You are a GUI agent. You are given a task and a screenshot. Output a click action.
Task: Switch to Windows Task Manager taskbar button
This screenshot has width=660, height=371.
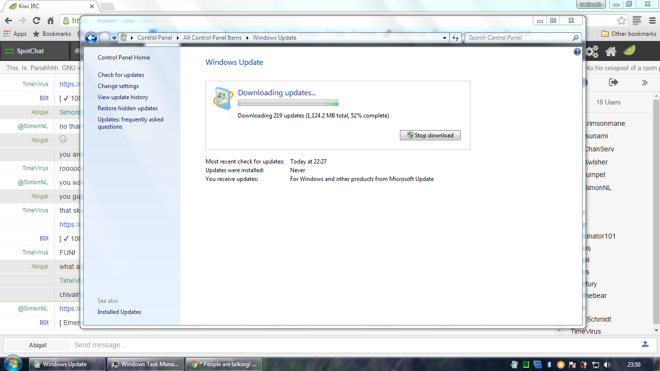click(x=146, y=364)
